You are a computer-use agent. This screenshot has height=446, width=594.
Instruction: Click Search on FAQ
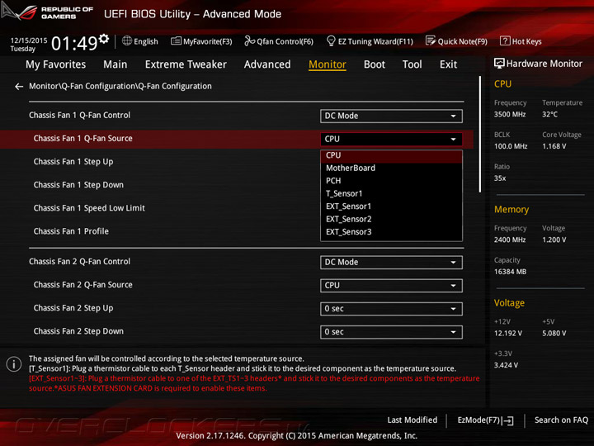coord(561,420)
